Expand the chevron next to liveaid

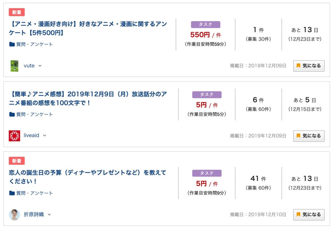(45, 135)
